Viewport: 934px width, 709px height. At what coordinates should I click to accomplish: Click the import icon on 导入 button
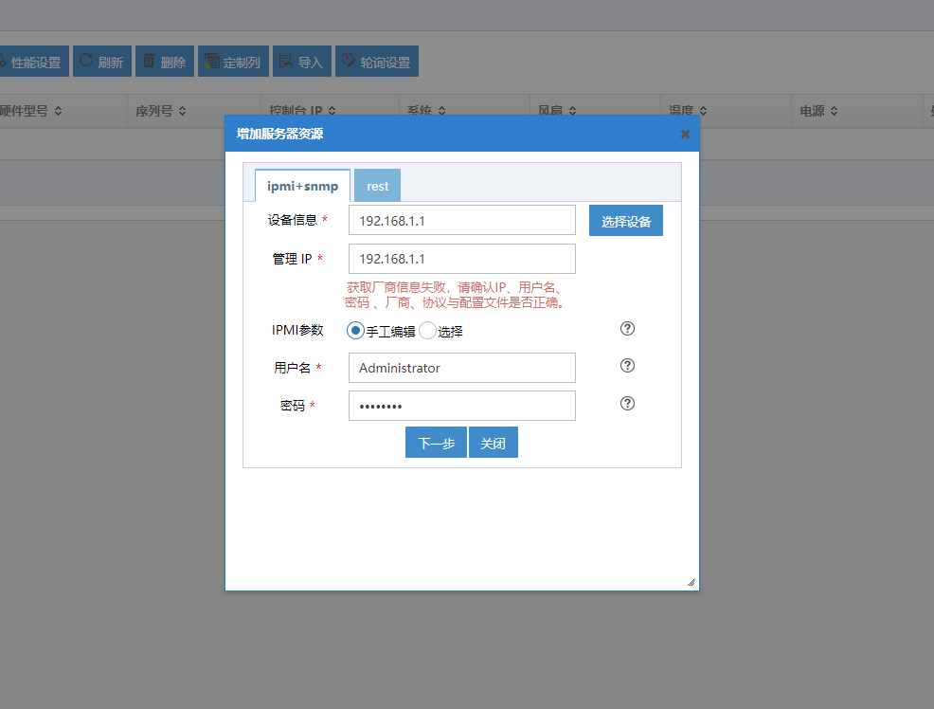tap(286, 60)
